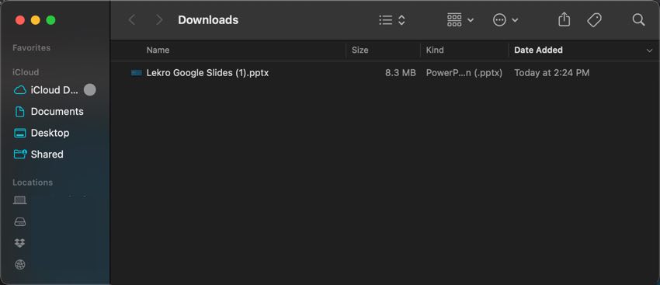The height and width of the screenshot is (285, 660).
Task: Open the Dropbox location icon
Action: pyautogui.click(x=19, y=243)
